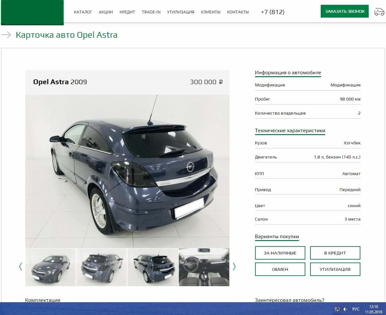386x315 pixels.
Task: Show next gallery thumbnails with right chevron
Action: click(x=234, y=266)
